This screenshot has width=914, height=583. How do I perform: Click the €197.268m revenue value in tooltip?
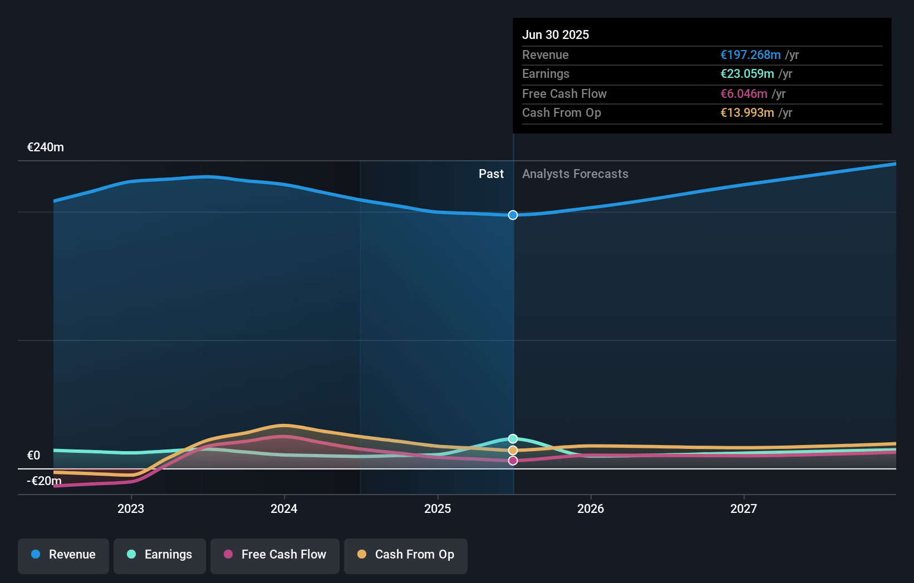(750, 55)
